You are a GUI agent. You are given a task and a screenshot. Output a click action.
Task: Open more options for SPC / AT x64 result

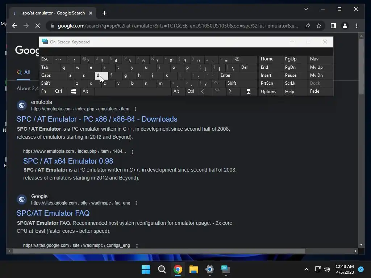133,152
